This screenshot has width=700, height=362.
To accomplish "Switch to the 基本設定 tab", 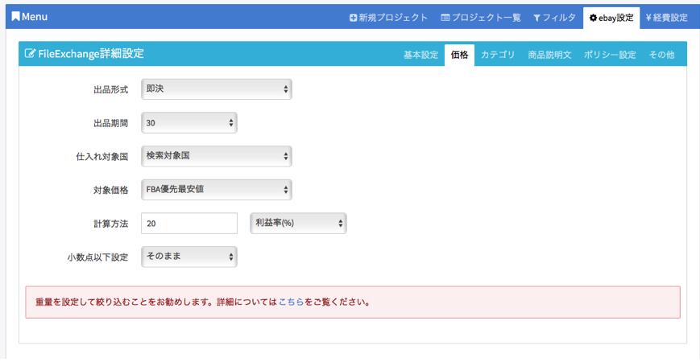I will point(420,55).
